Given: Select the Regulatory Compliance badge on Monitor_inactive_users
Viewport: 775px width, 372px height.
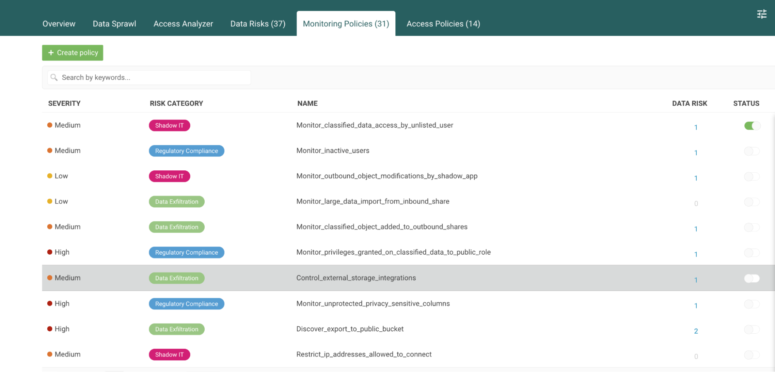Looking at the screenshot, I should point(186,151).
